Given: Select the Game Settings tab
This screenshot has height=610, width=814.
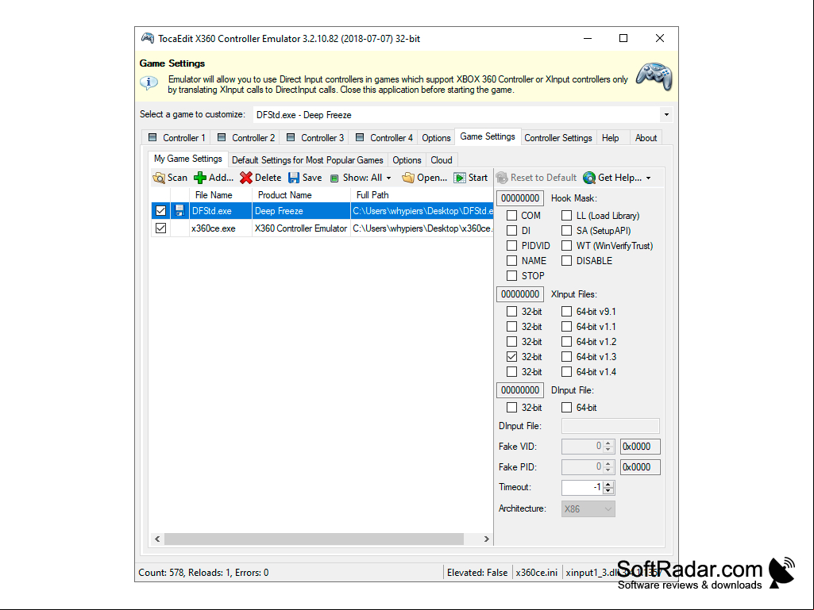Looking at the screenshot, I should 488,136.
